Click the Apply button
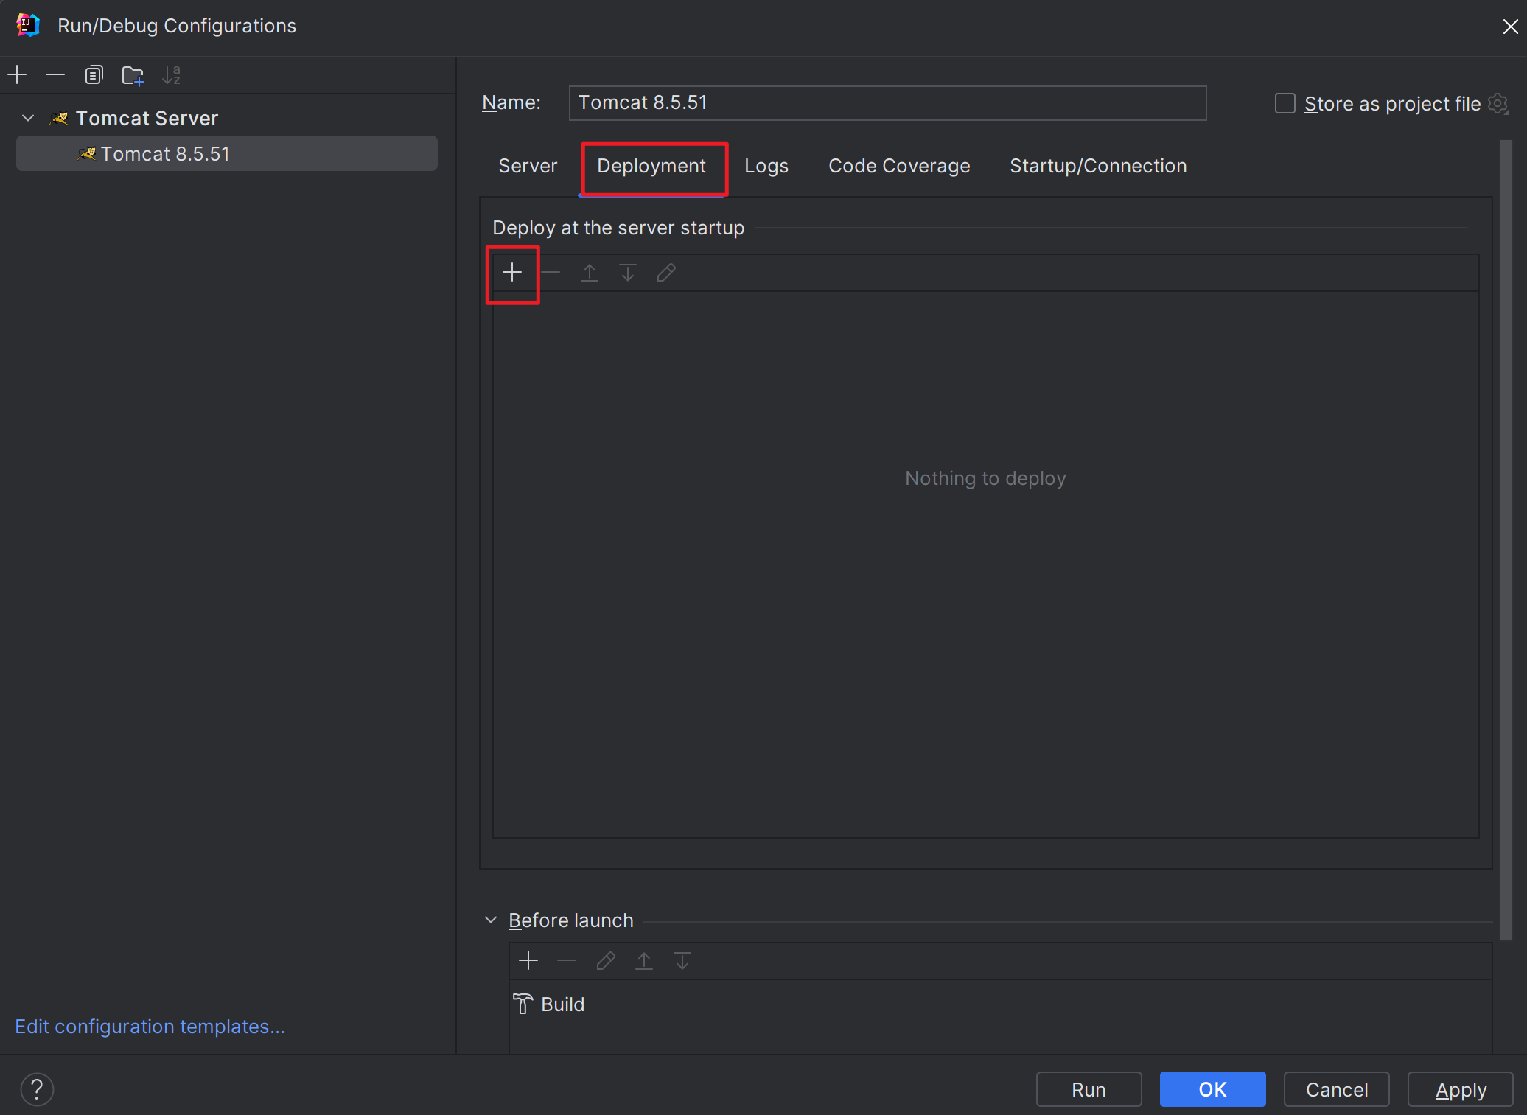This screenshot has width=1527, height=1115. point(1460,1089)
